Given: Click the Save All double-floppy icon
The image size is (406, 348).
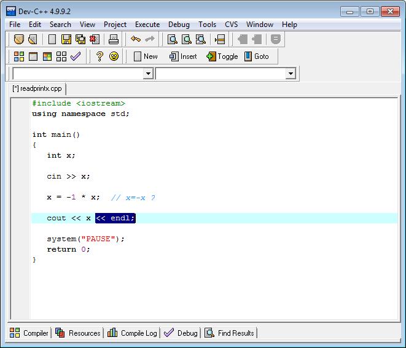Looking at the screenshot, I should 80,39.
